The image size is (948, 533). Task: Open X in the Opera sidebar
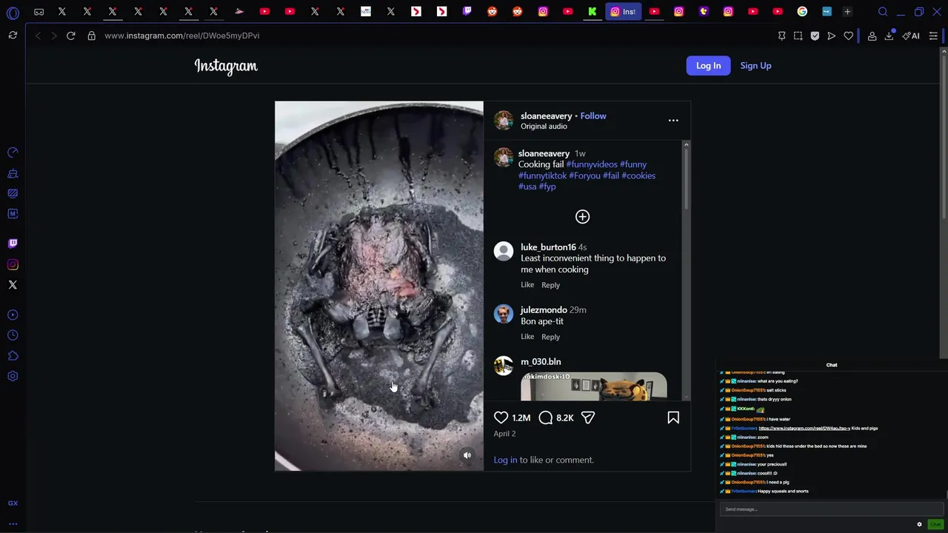pyautogui.click(x=13, y=285)
